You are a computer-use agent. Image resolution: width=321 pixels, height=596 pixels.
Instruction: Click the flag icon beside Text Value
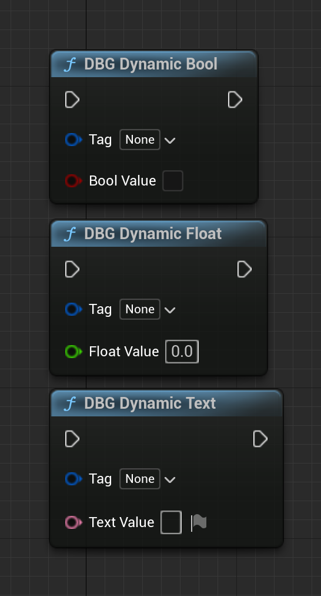pos(199,522)
